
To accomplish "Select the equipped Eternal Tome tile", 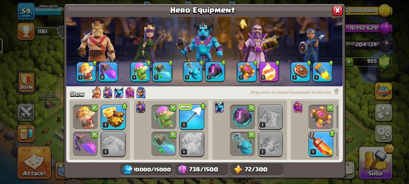I will click(x=321, y=117).
